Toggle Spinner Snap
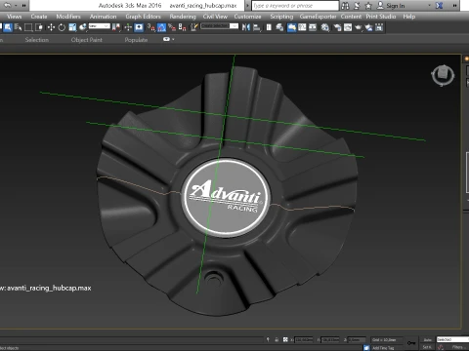This screenshot has height=351, width=469. [182, 27]
